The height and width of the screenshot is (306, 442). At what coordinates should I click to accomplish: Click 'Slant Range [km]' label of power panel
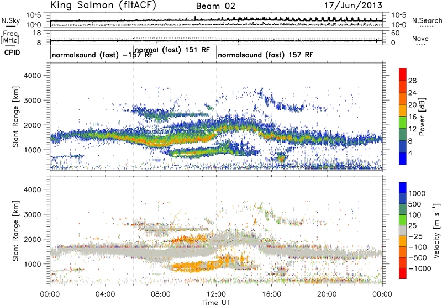click(16, 117)
